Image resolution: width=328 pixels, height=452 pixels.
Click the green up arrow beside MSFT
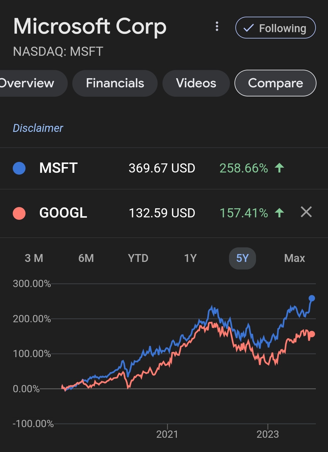tap(279, 168)
